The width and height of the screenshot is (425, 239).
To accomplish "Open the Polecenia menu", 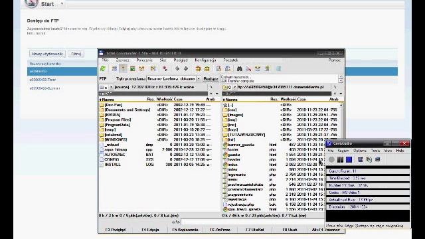I will (145, 60).
